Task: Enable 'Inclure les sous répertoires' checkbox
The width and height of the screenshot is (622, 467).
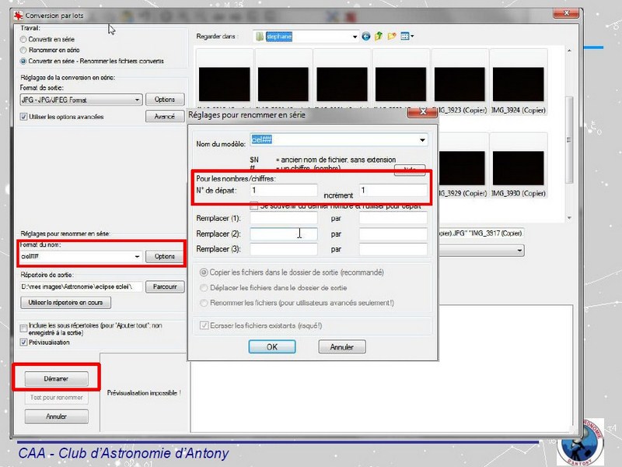Action: 23,324
